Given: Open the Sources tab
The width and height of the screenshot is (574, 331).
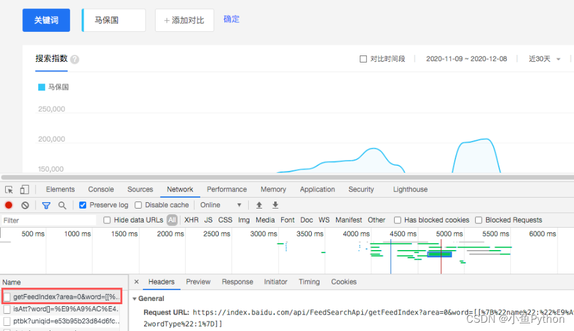Looking at the screenshot, I should (x=140, y=189).
